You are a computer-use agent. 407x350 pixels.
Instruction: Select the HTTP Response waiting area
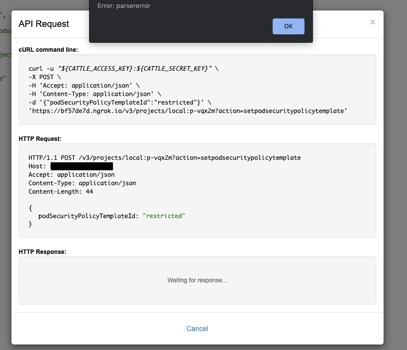pos(197,280)
